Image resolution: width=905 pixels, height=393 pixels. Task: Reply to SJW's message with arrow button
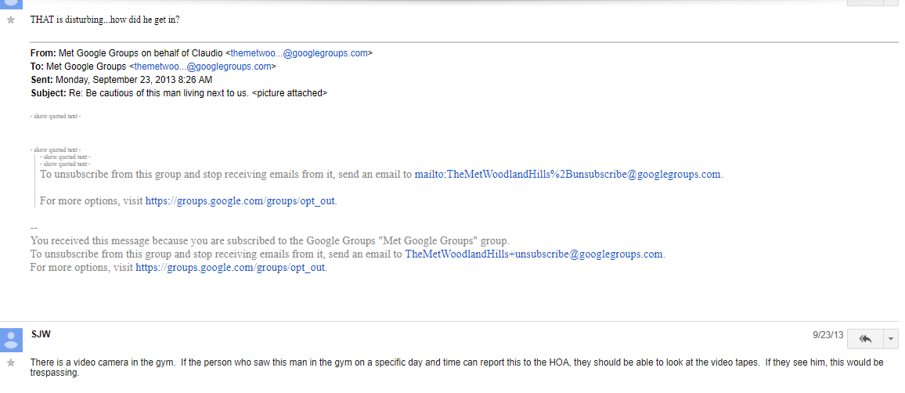pos(865,339)
